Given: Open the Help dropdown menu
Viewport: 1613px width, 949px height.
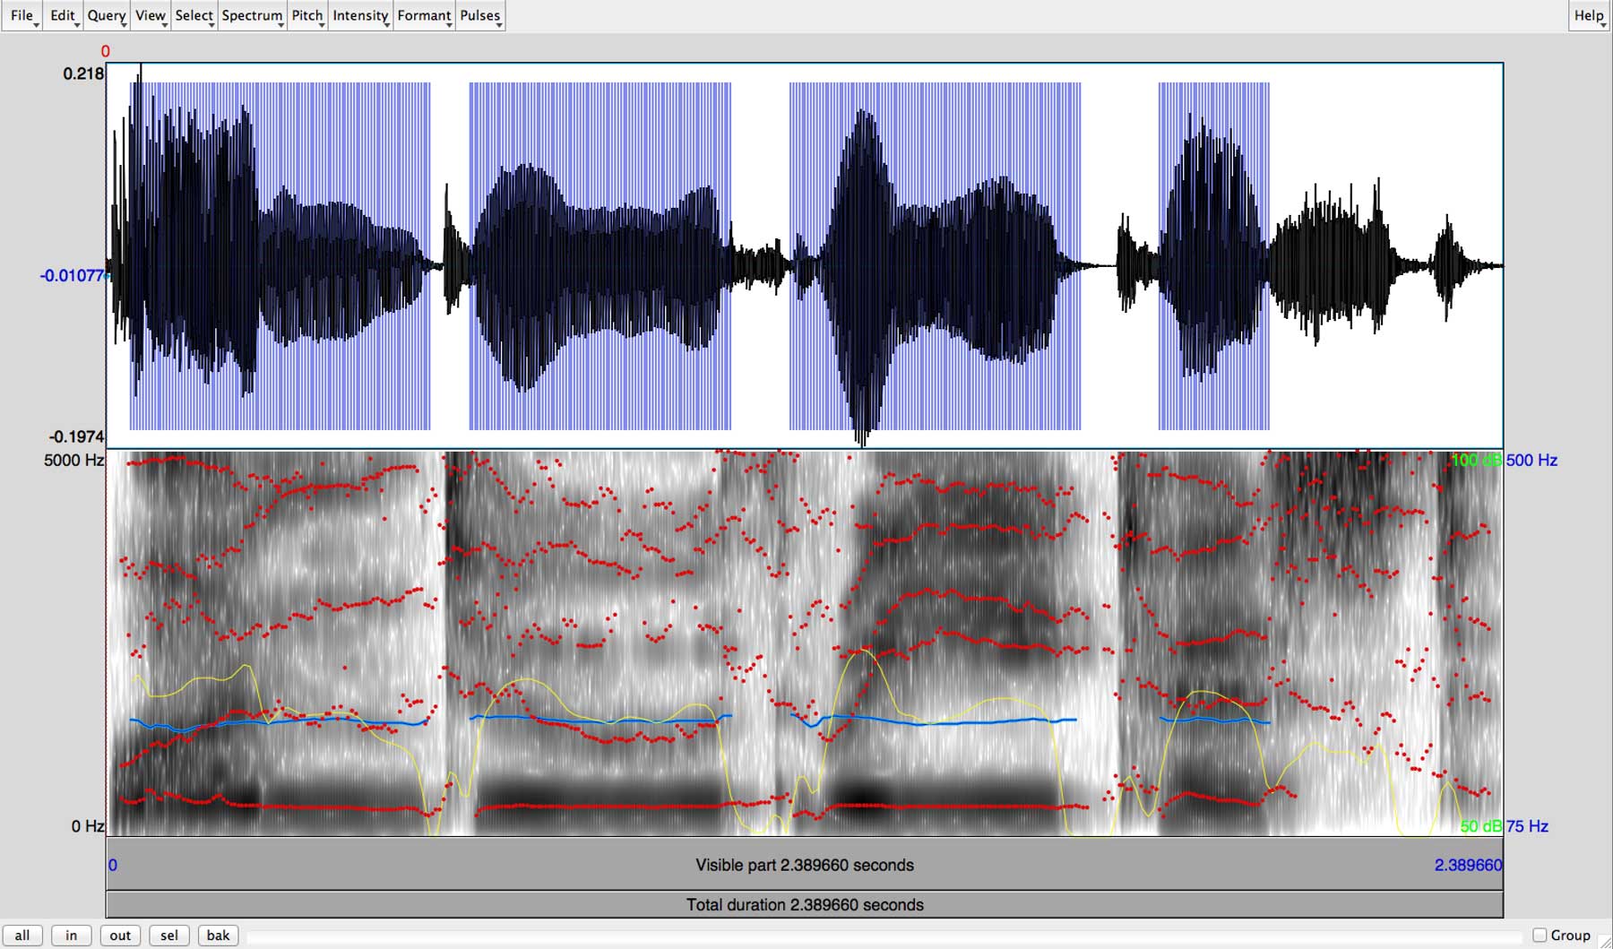Looking at the screenshot, I should pos(1589,16).
